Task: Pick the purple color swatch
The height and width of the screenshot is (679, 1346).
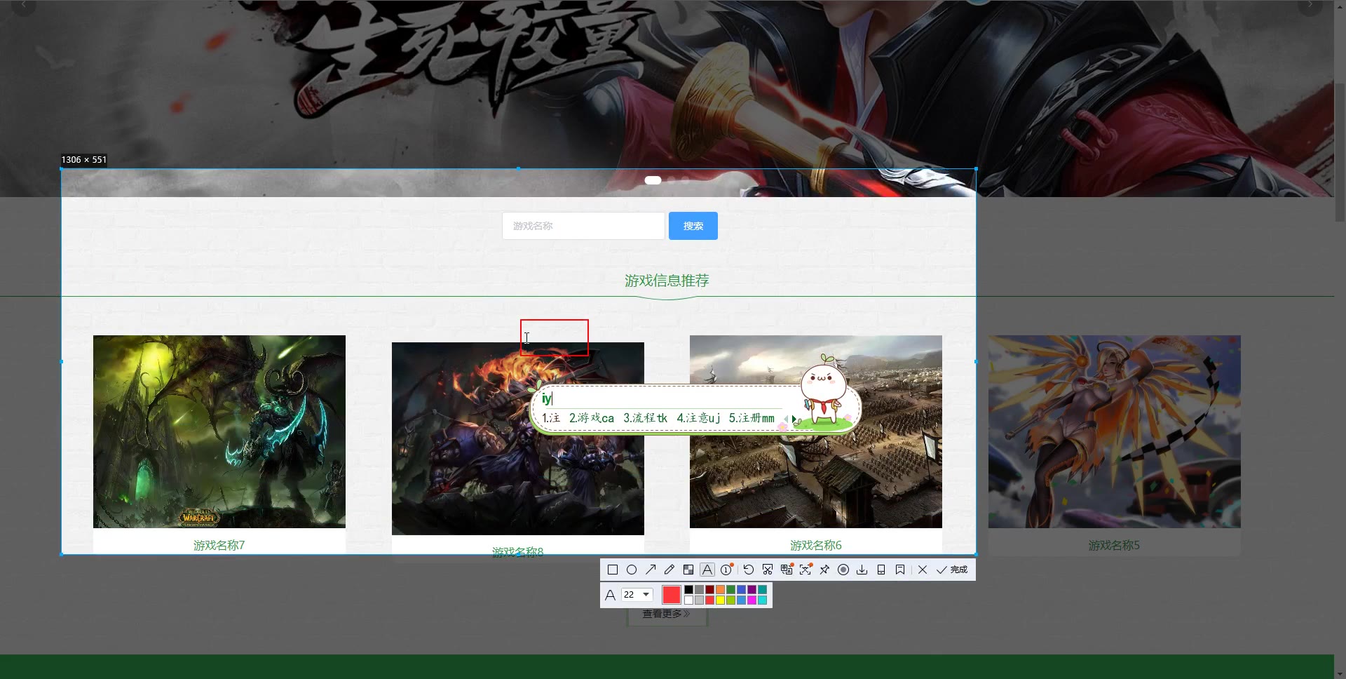Action: tap(752, 589)
